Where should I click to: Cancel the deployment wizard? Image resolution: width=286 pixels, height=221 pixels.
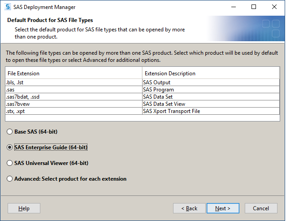(261, 208)
